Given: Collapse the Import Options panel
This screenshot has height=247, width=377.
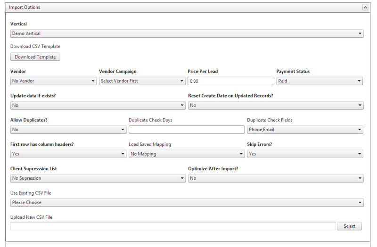Looking at the screenshot, I should [365, 8].
